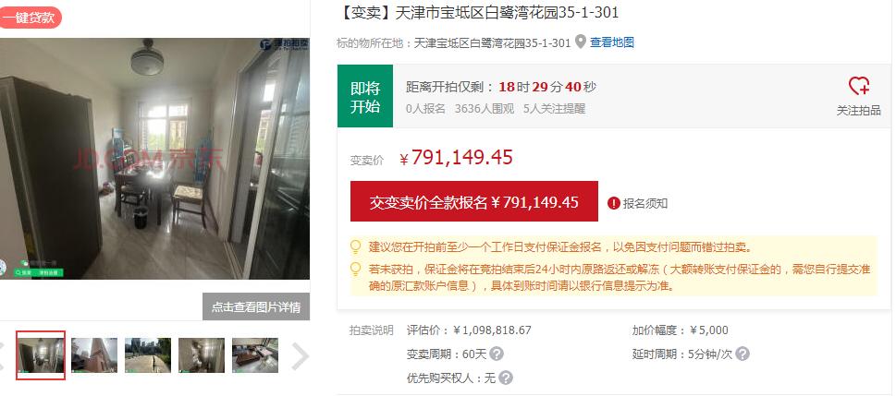Open 查看地图 link to view the map
This screenshot has width=896, height=396.
611,42
